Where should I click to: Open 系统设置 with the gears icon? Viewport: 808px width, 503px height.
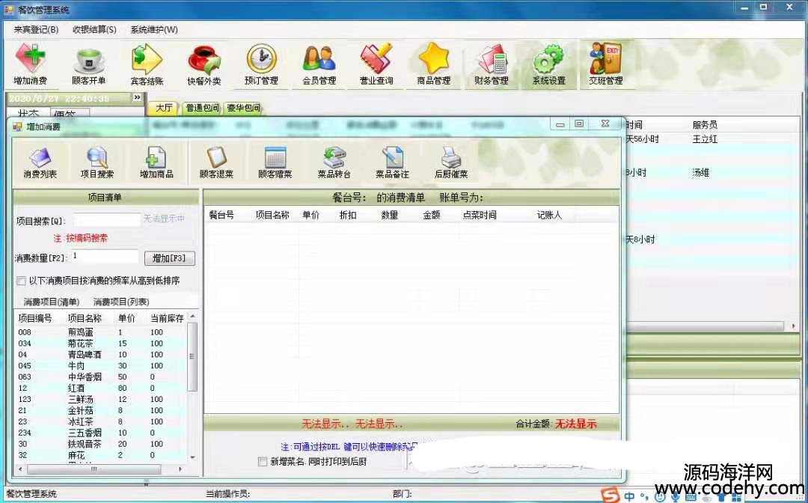(549, 64)
